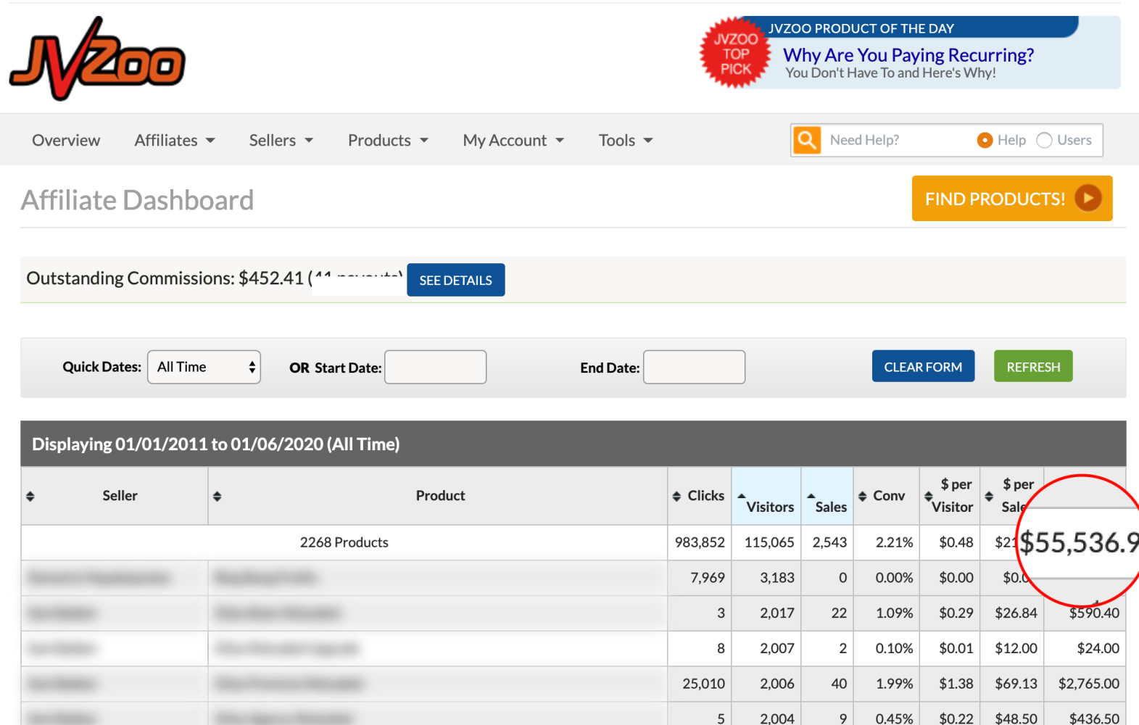Open the Why Are You Paying Recurring link
Image resolution: width=1139 pixels, height=725 pixels.
tap(908, 55)
